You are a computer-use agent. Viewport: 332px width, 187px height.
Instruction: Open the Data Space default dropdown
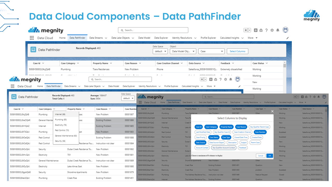click(160, 51)
